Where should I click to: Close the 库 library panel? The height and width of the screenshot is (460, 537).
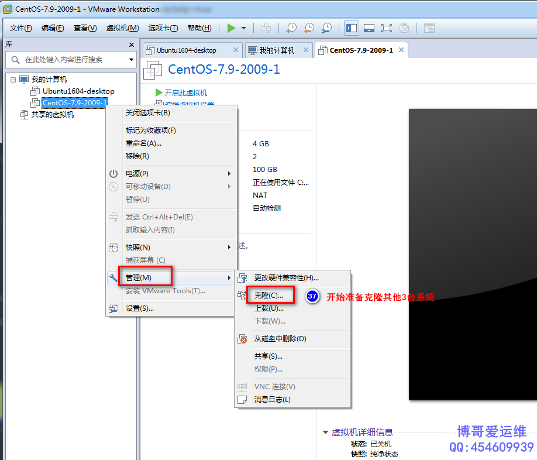tap(132, 44)
